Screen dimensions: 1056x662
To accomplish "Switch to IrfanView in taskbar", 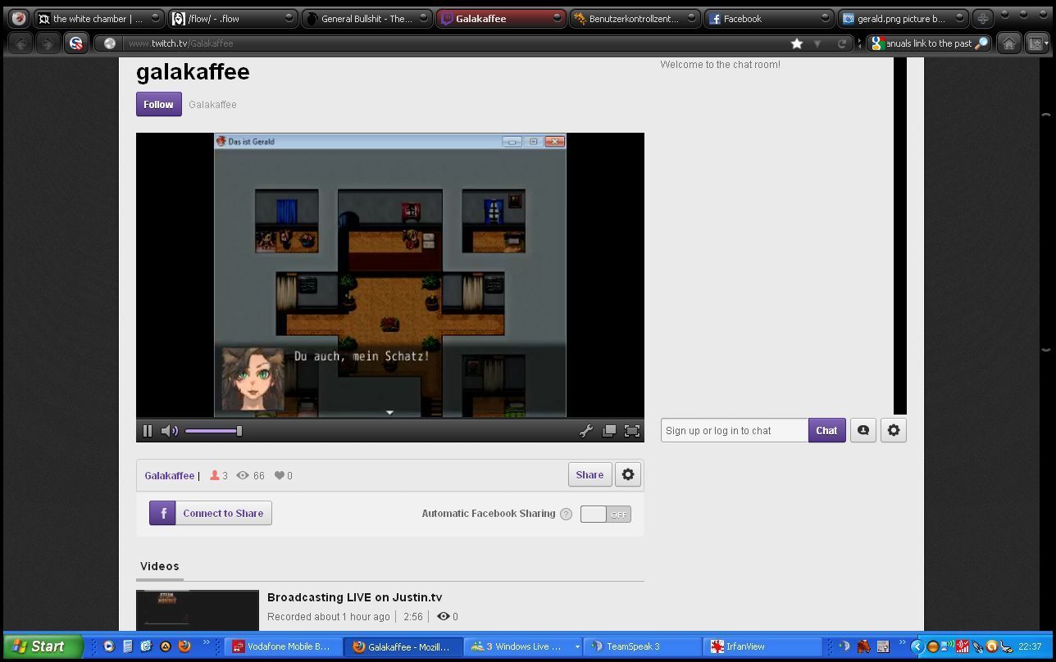I will pyautogui.click(x=764, y=646).
